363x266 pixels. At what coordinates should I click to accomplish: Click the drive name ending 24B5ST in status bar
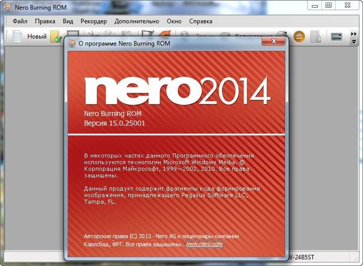pyautogui.click(x=302, y=257)
